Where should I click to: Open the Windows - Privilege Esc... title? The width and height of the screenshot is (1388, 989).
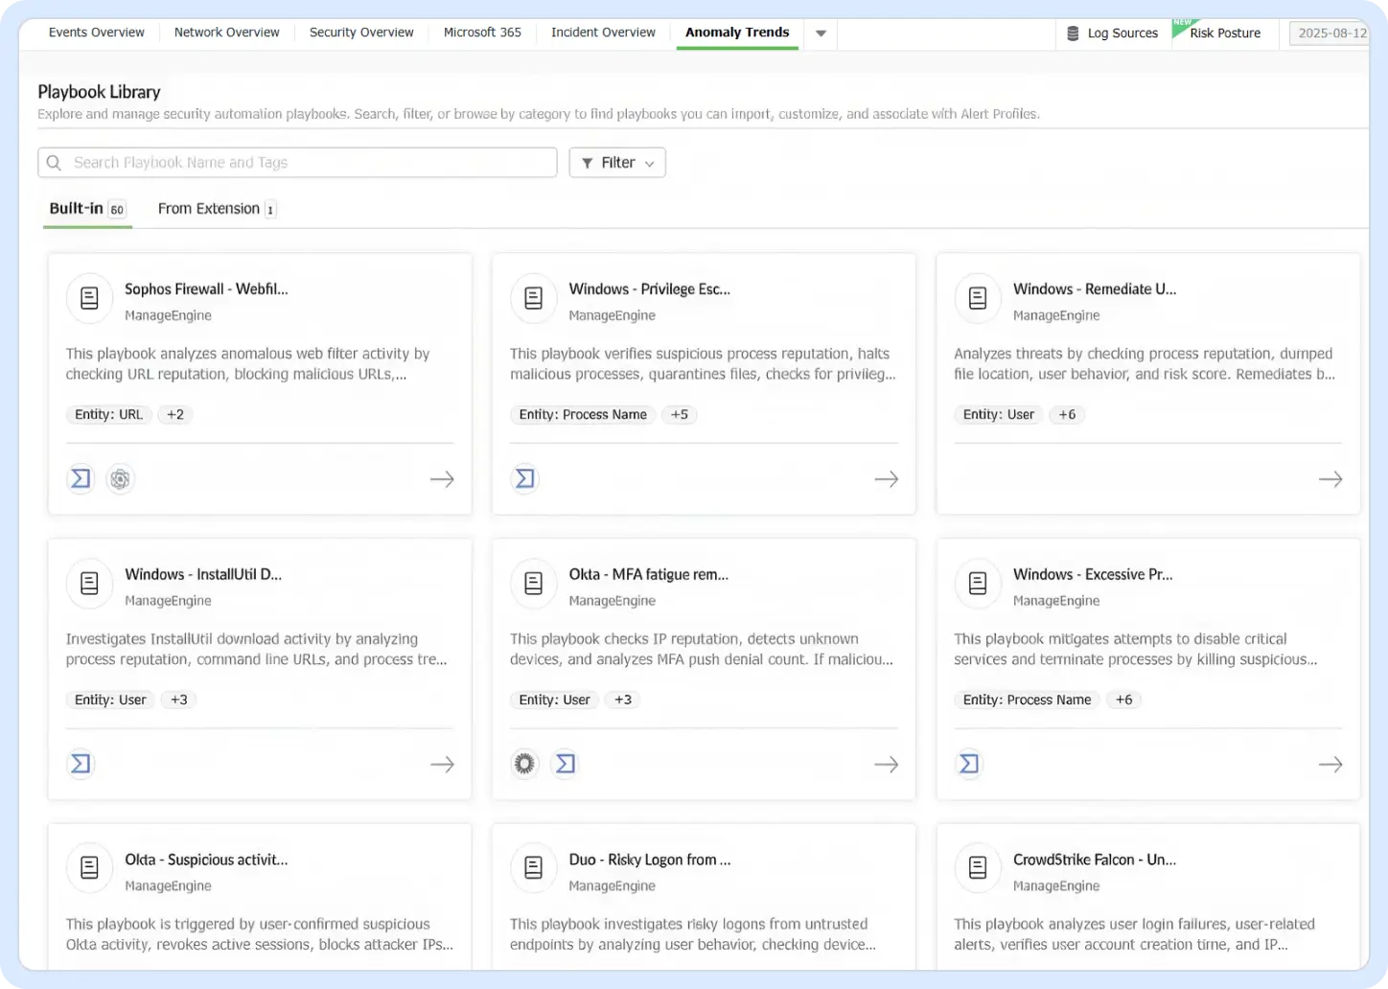click(649, 288)
